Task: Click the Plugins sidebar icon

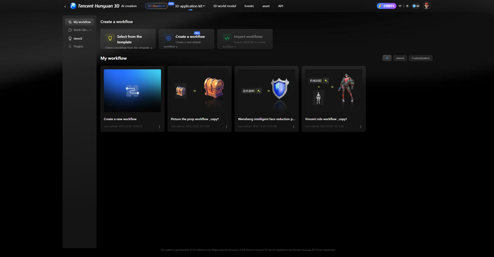Action: click(70, 47)
